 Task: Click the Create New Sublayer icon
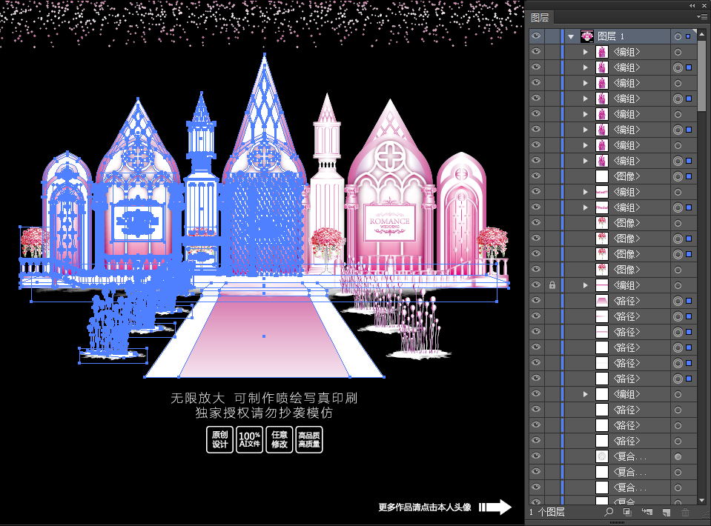pos(647,512)
